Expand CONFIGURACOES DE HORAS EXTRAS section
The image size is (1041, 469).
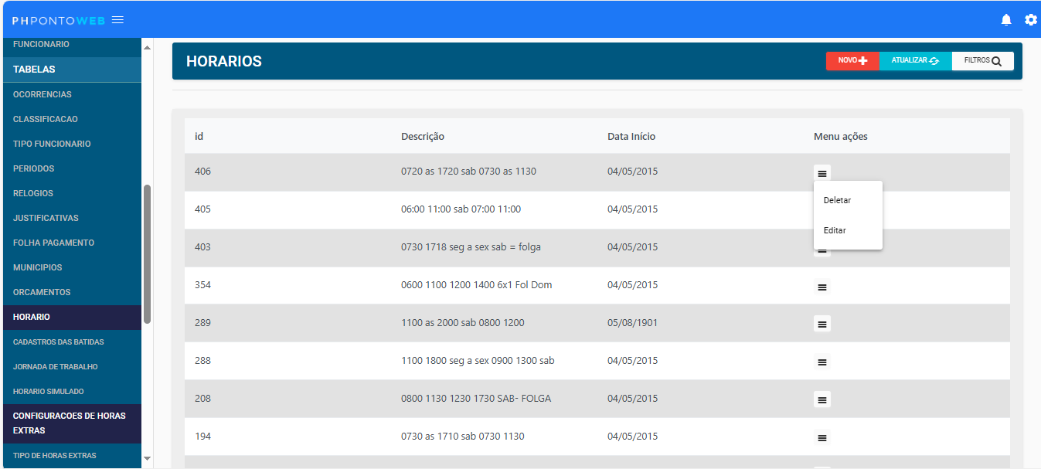70,423
